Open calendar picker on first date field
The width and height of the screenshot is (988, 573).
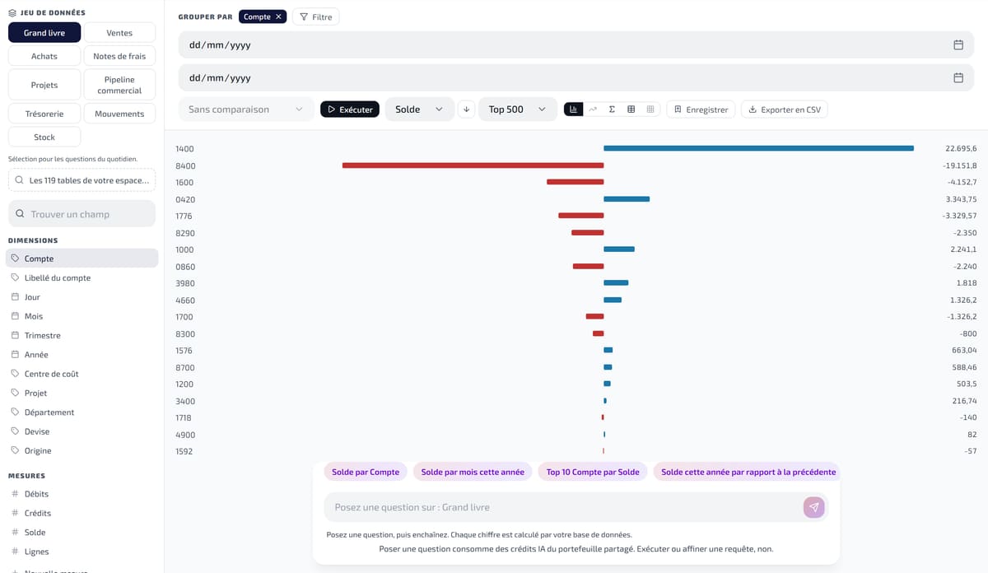[x=958, y=45]
